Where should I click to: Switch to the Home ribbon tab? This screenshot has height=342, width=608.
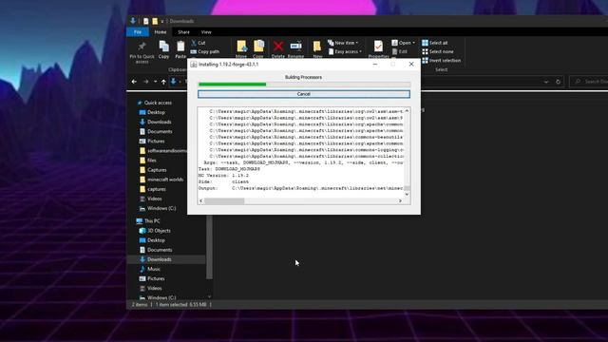[x=161, y=31]
